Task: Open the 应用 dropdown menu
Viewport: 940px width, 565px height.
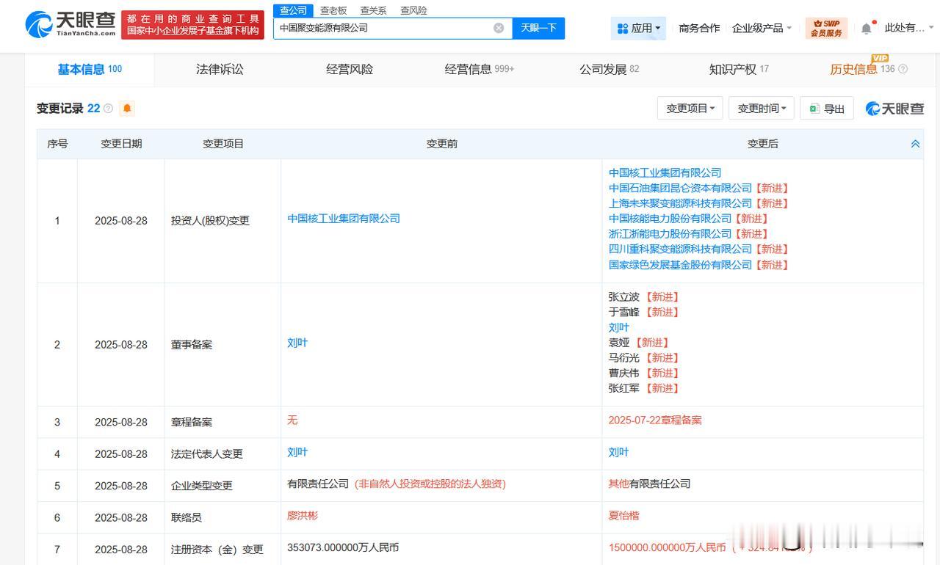Action: pyautogui.click(x=638, y=28)
